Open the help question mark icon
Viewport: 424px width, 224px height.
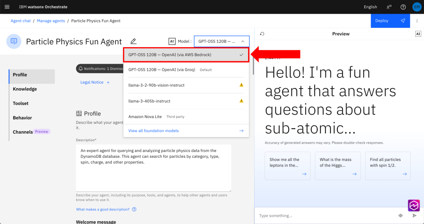point(403,7)
